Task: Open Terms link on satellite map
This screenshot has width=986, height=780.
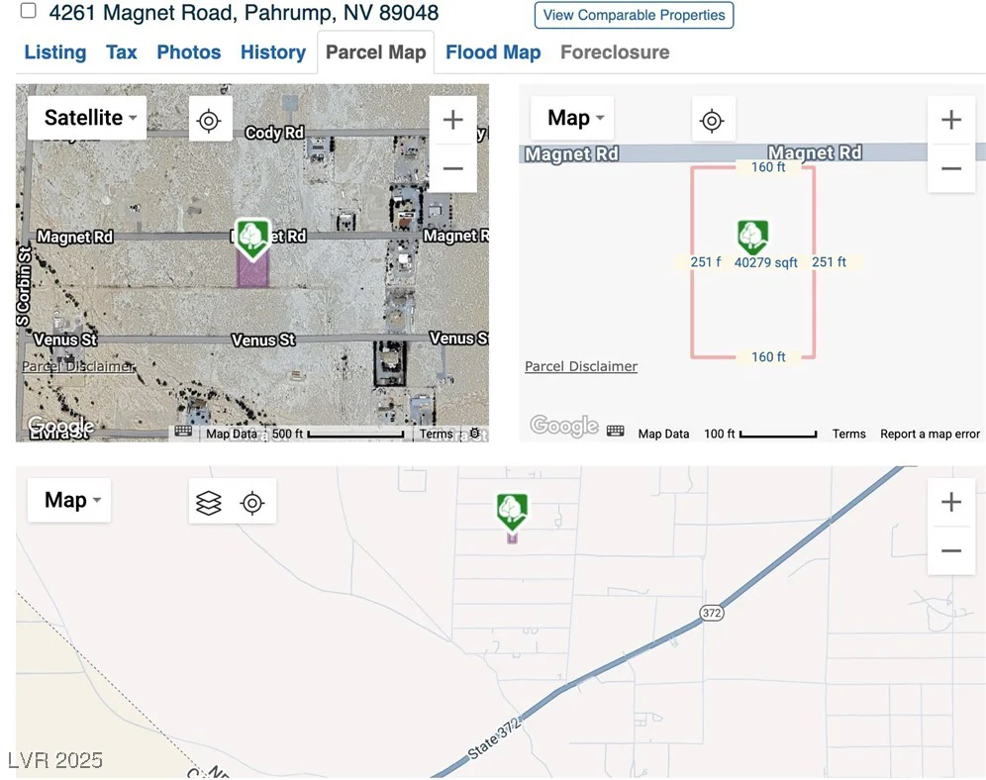Action: click(x=436, y=434)
